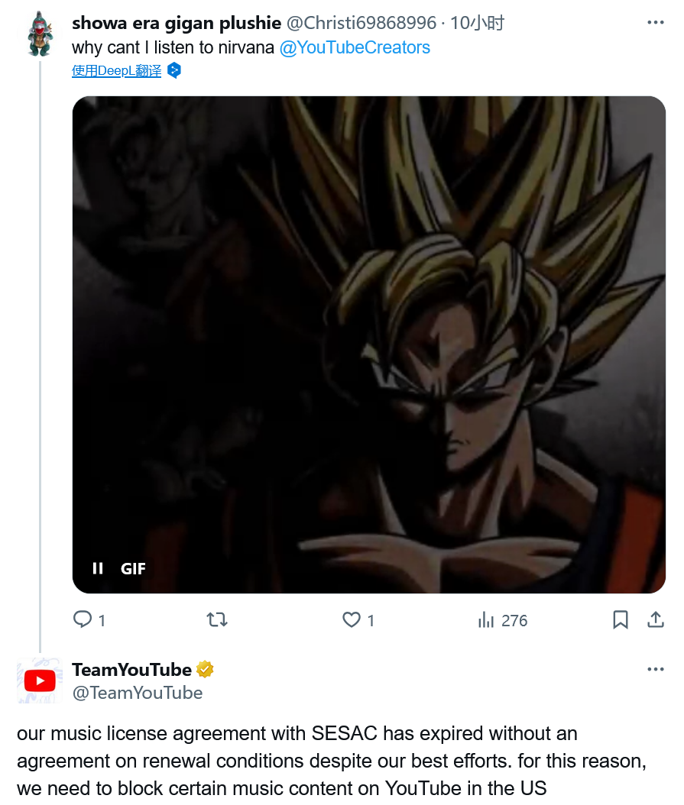Click the @YouTubeCreators mention link
Viewport: 684px width, 805px height.
pyautogui.click(x=355, y=47)
